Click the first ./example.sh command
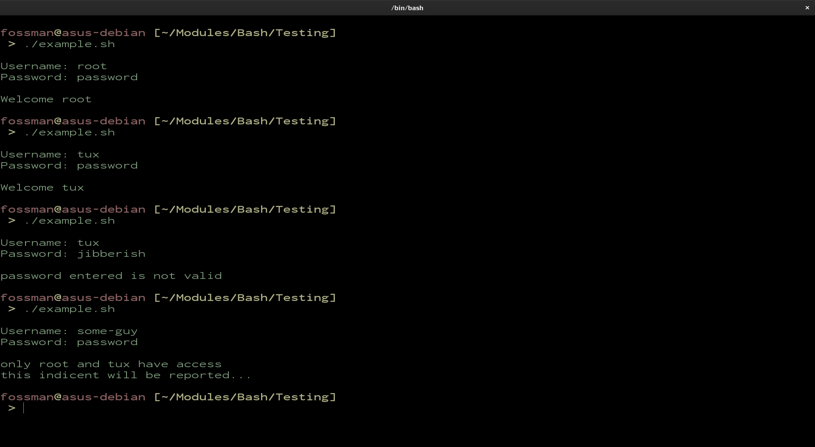Image resolution: width=815 pixels, height=447 pixels. (x=69, y=44)
